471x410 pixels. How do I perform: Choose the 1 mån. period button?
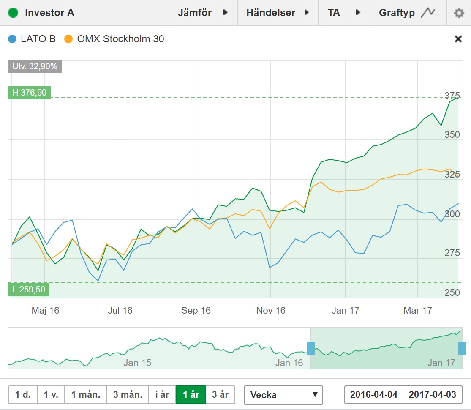tap(86, 395)
